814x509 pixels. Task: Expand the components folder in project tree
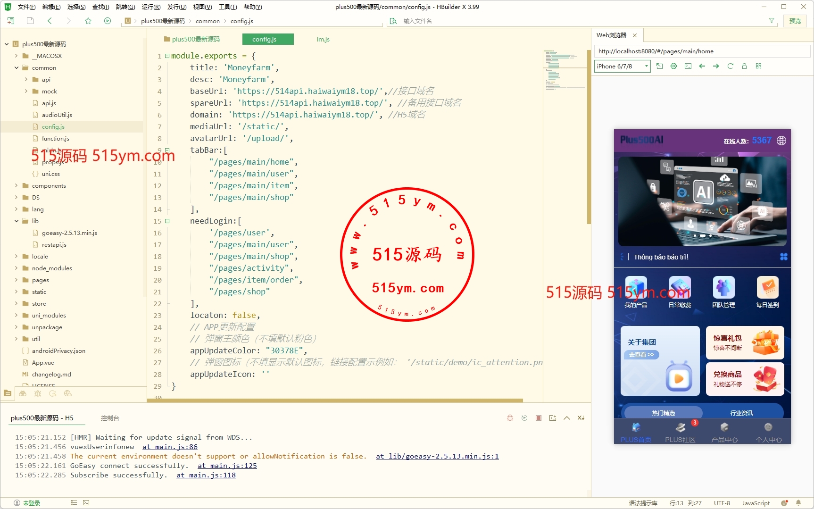point(17,185)
